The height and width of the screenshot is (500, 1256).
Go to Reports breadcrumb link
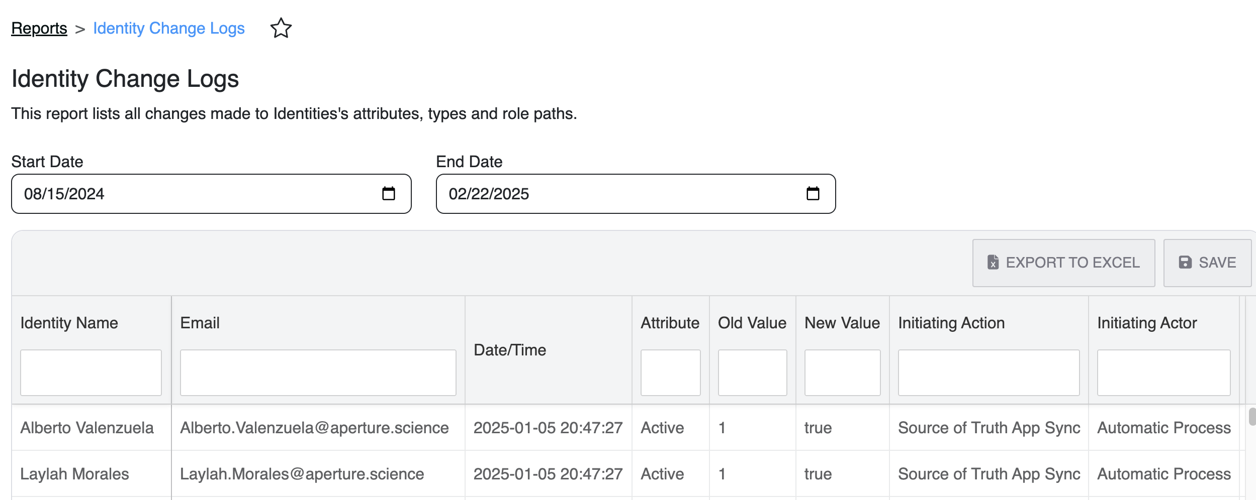39,28
